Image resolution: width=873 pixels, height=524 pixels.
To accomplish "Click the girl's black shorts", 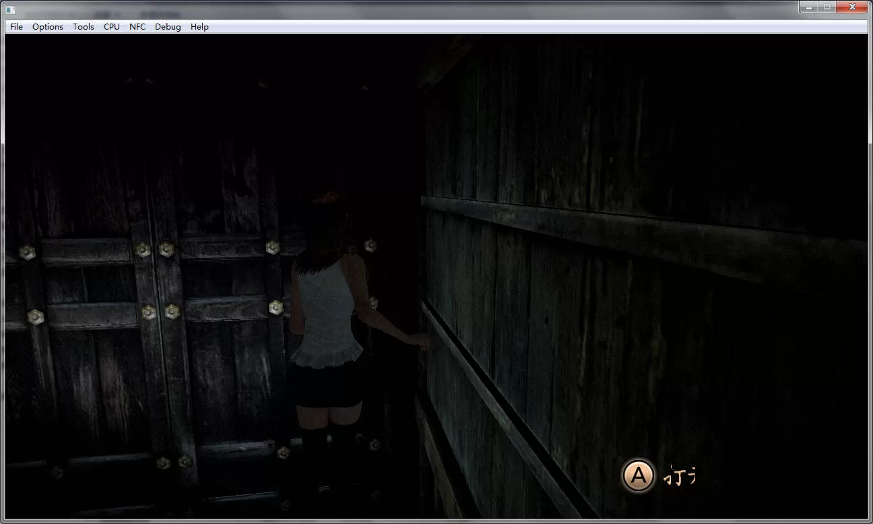I will 330,391.
